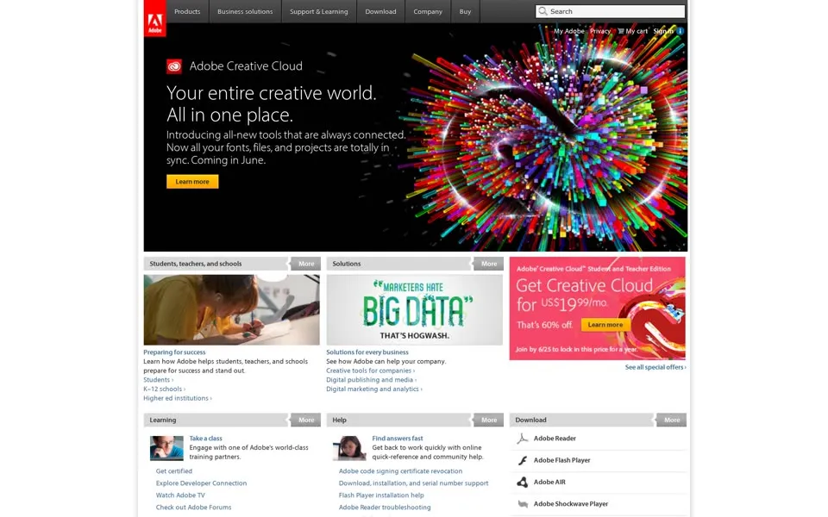Click the Take a class thumbnail photo

(166, 448)
